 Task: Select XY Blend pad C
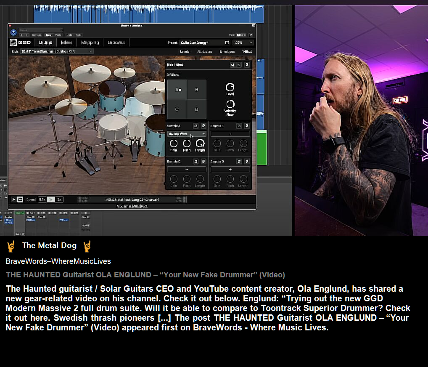click(177, 109)
